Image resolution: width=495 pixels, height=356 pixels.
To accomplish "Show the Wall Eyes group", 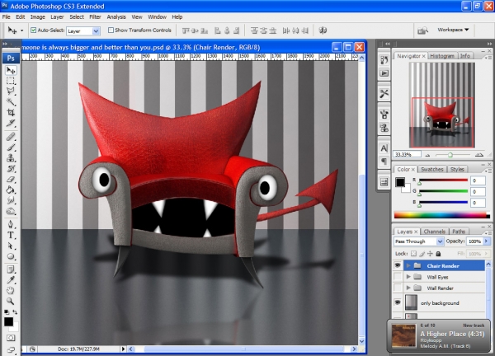I will click(398, 277).
